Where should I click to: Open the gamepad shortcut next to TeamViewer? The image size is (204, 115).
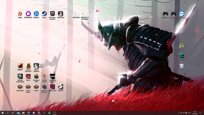(173, 14)
